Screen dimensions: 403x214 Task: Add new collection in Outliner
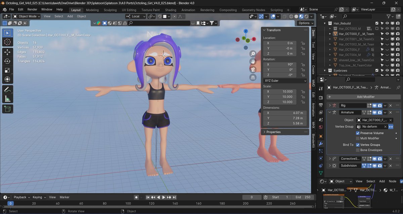[398, 16]
